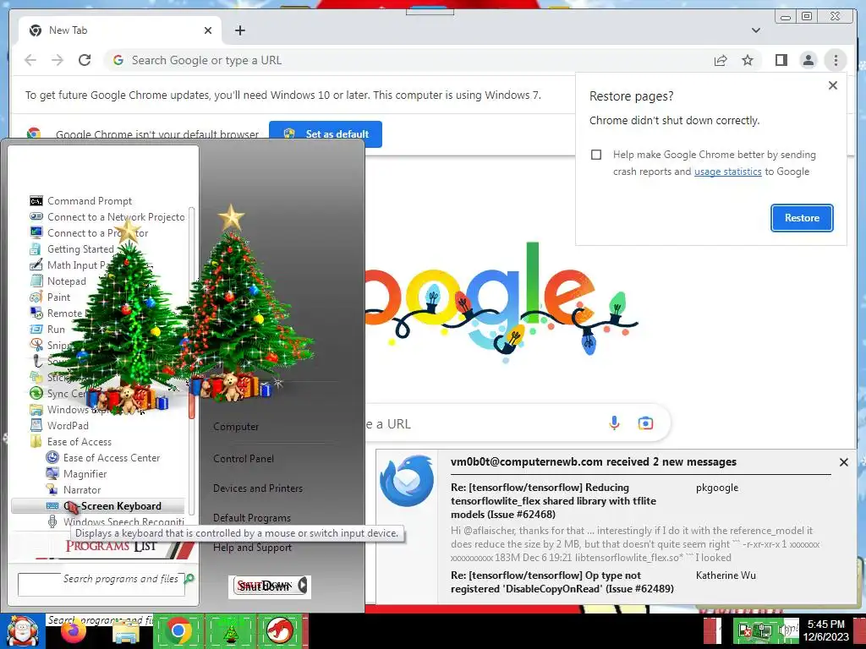Open the Run dialog entry

tap(47, 329)
